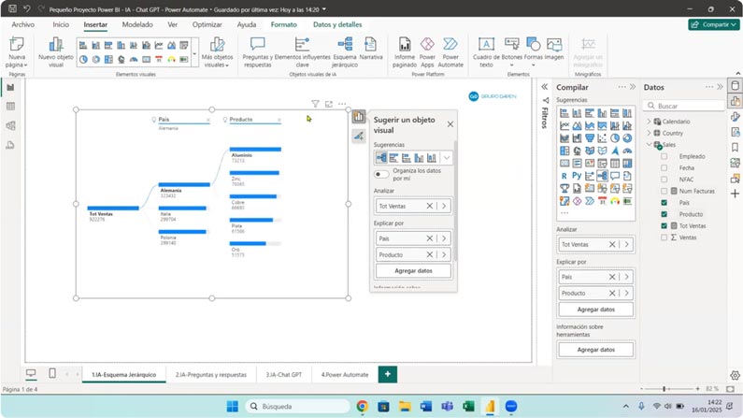
Task: Switch to 3.IA-Chat GPT page tab
Action: [283, 374]
